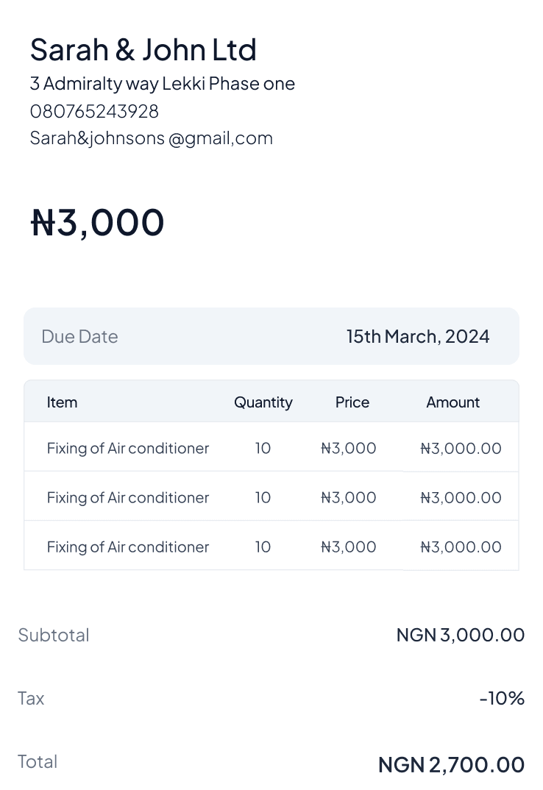Open the Sarah&johnsons gmail email address

[x=151, y=138]
